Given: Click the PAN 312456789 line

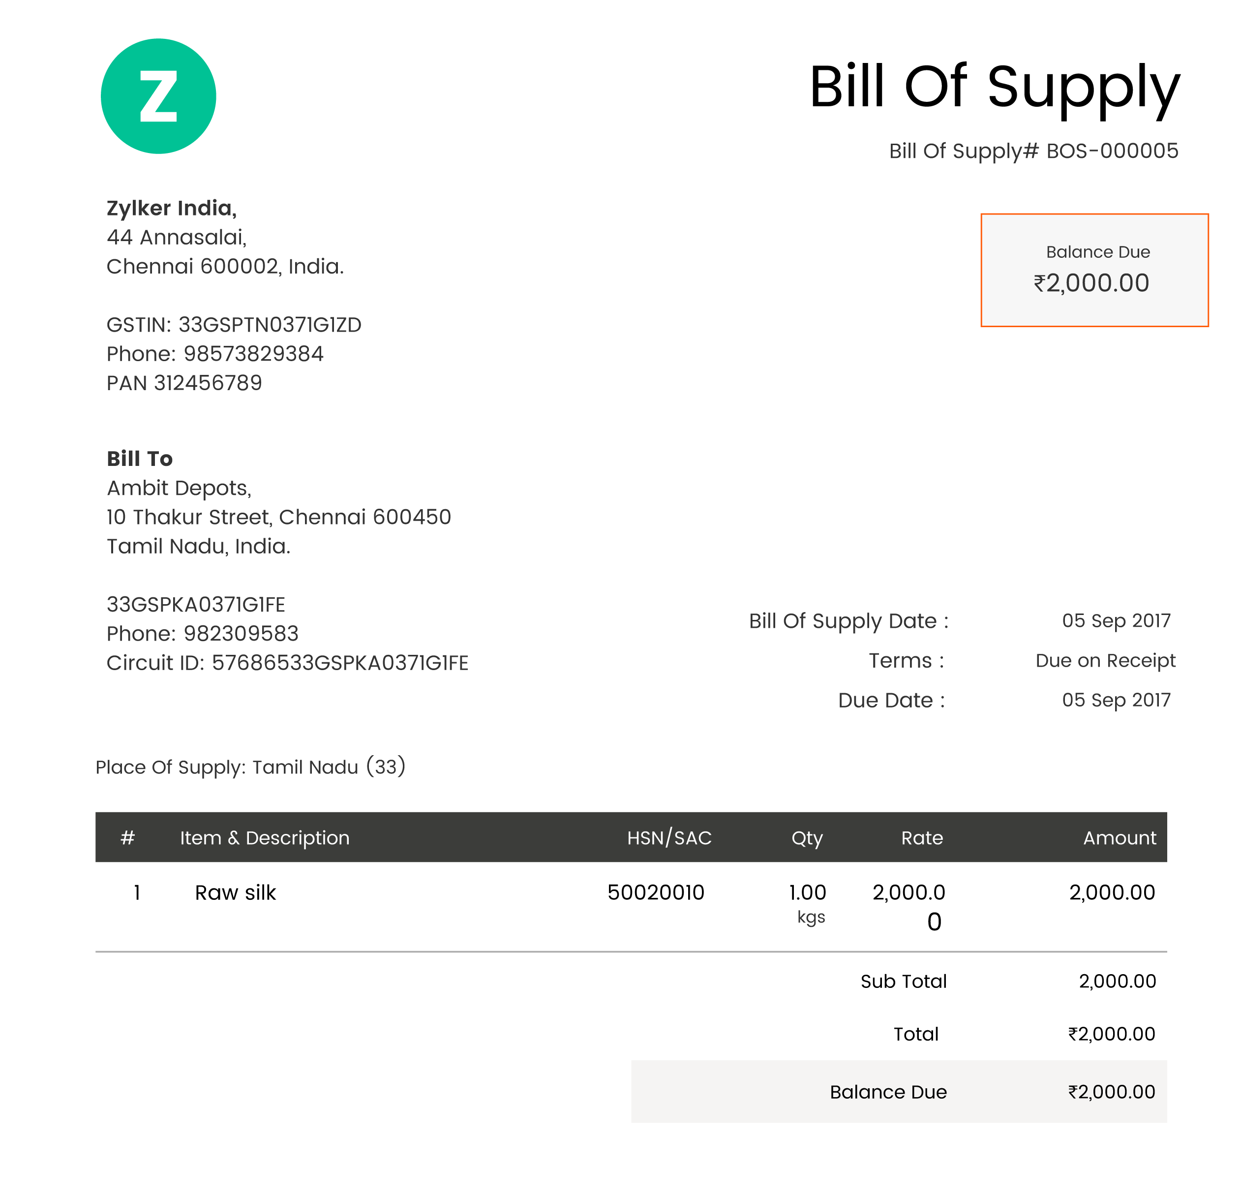Looking at the screenshot, I should click(x=184, y=383).
